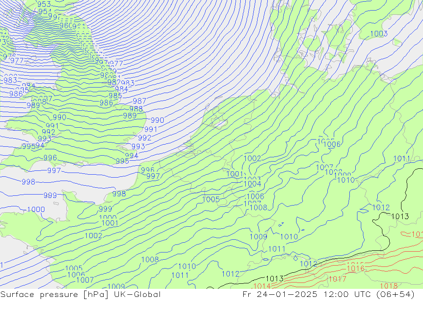
Task: Click the date 'Fr 24-01-2025'
Action: 280,294
